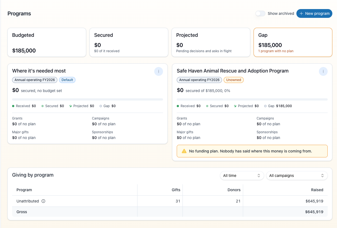Open the All time period dropdown

(x=242, y=176)
